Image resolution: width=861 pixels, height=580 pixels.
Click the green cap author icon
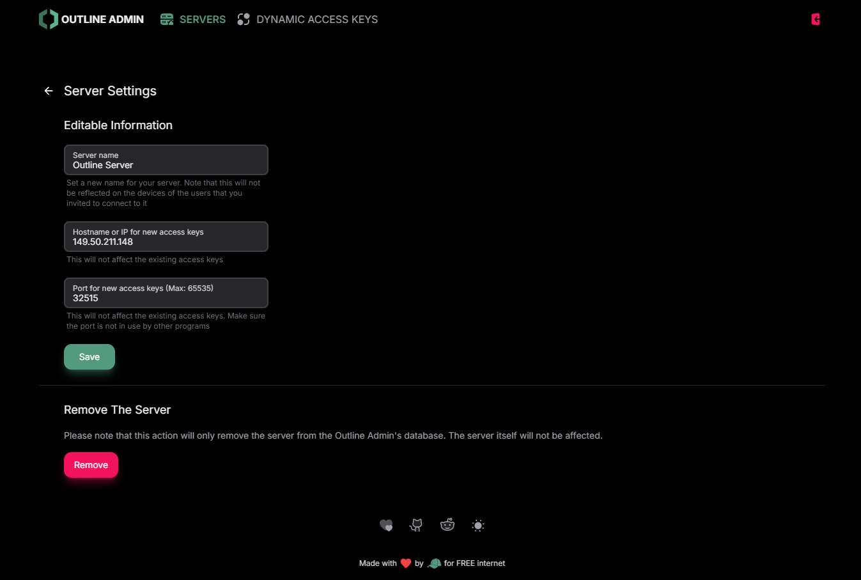click(x=434, y=563)
